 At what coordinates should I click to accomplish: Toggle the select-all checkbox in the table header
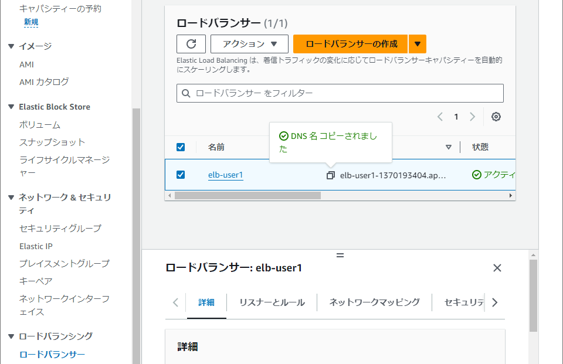pyautogui.click(x=180, y=147)
